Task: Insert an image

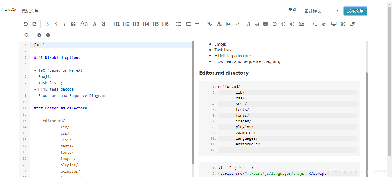Action: point(229,24)
